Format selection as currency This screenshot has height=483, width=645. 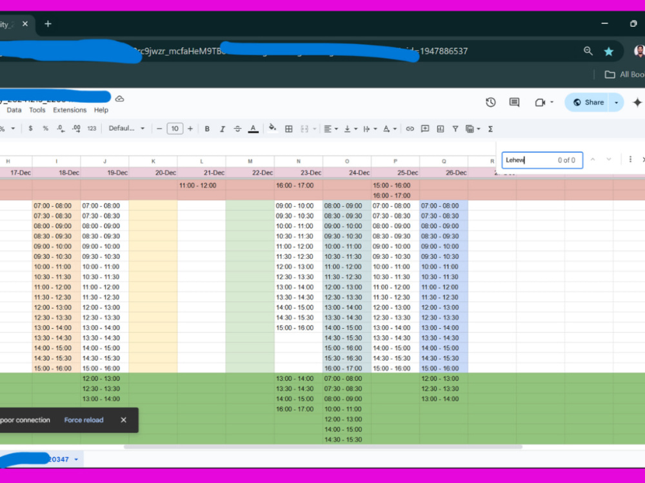click(x=30, y=129)
